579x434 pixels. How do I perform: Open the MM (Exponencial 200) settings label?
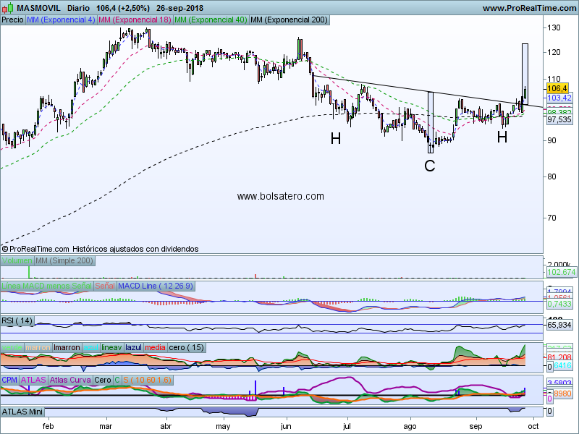pyautogui.click(x=289, y=20)
